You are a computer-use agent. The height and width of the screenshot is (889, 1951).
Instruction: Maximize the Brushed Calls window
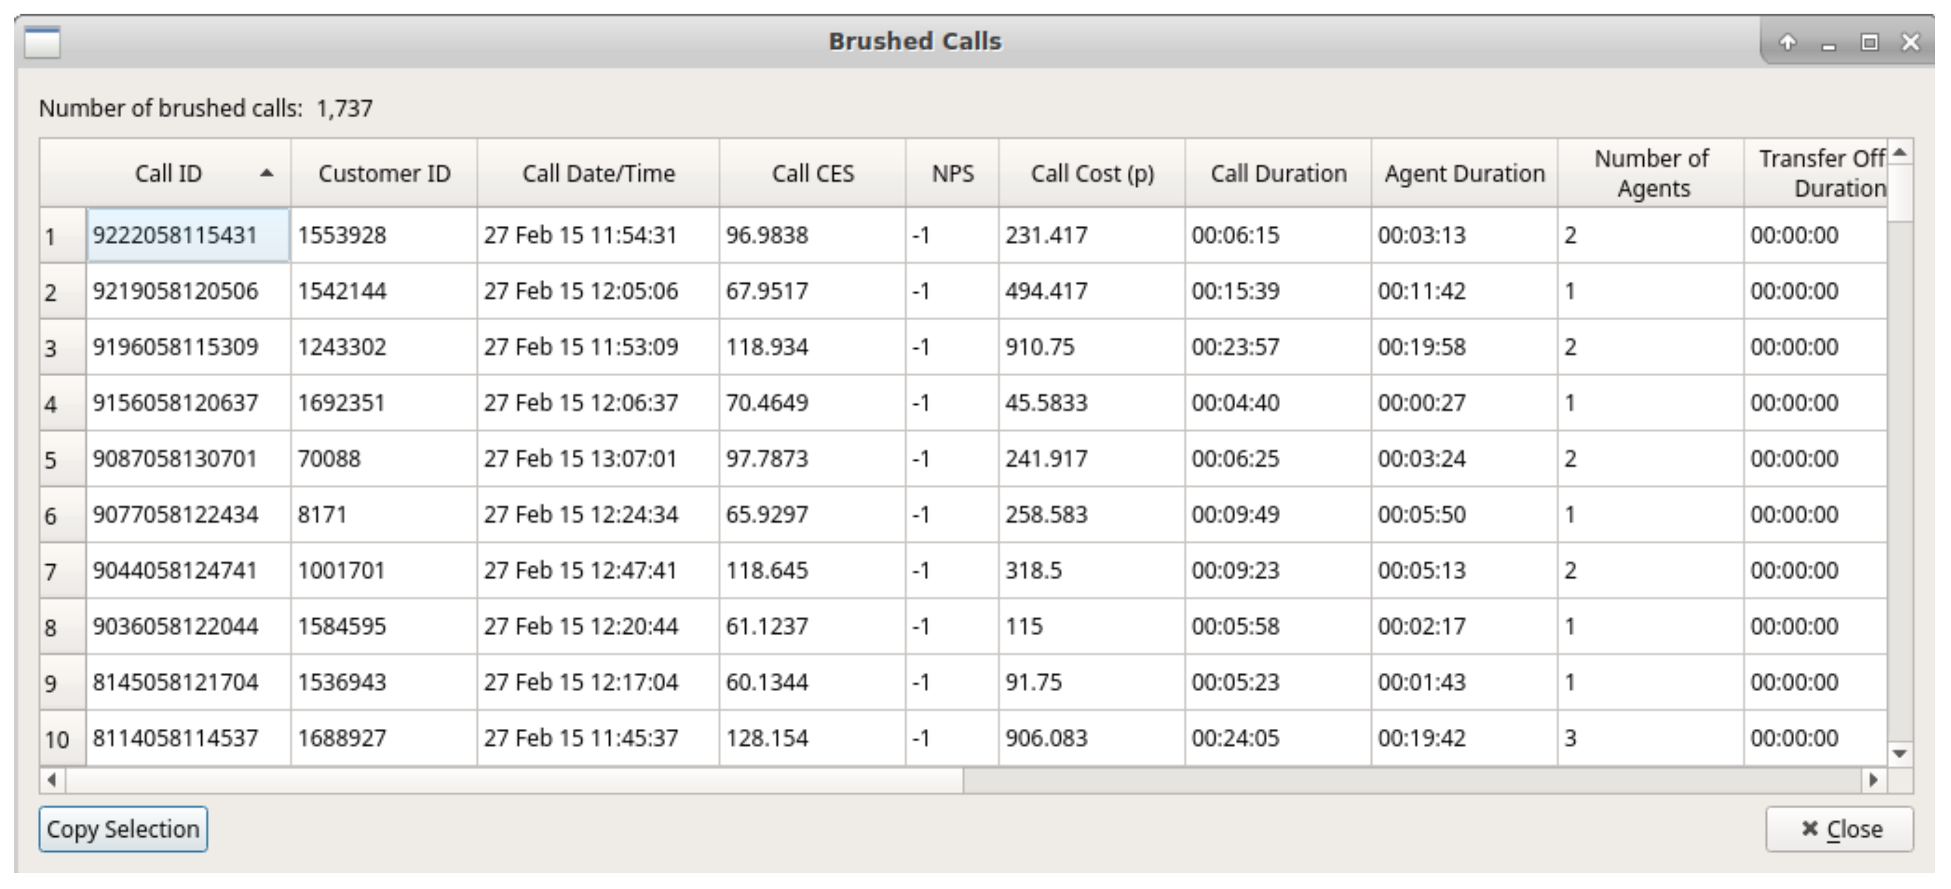(1869, 42)
